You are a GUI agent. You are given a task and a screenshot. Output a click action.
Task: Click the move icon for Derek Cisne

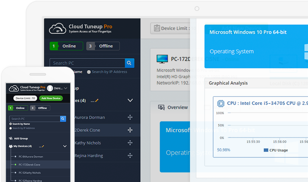click(130, 130)
